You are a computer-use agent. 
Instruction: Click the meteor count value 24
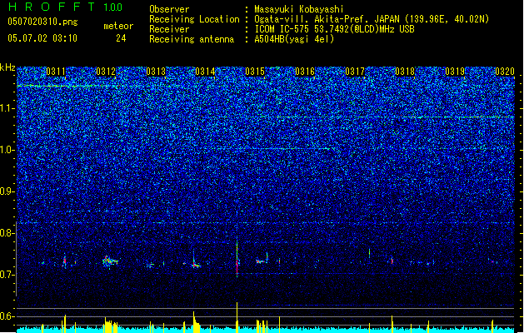coord(121,38)
